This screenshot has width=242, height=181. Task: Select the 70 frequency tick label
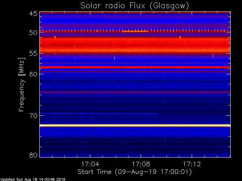coord(33,116)
